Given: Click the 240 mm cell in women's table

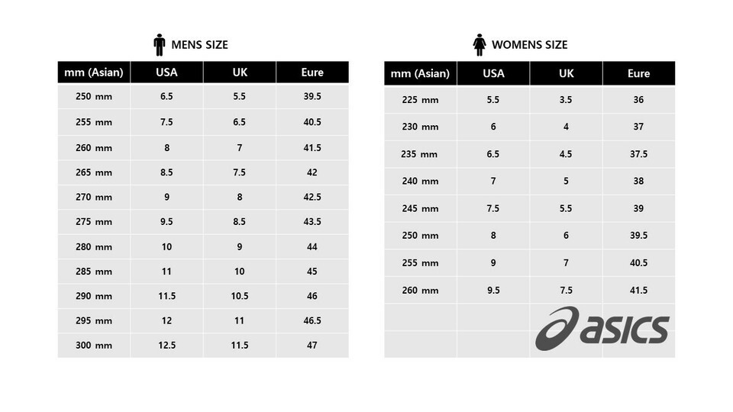Looking at the screenshot, I should 420,181.
